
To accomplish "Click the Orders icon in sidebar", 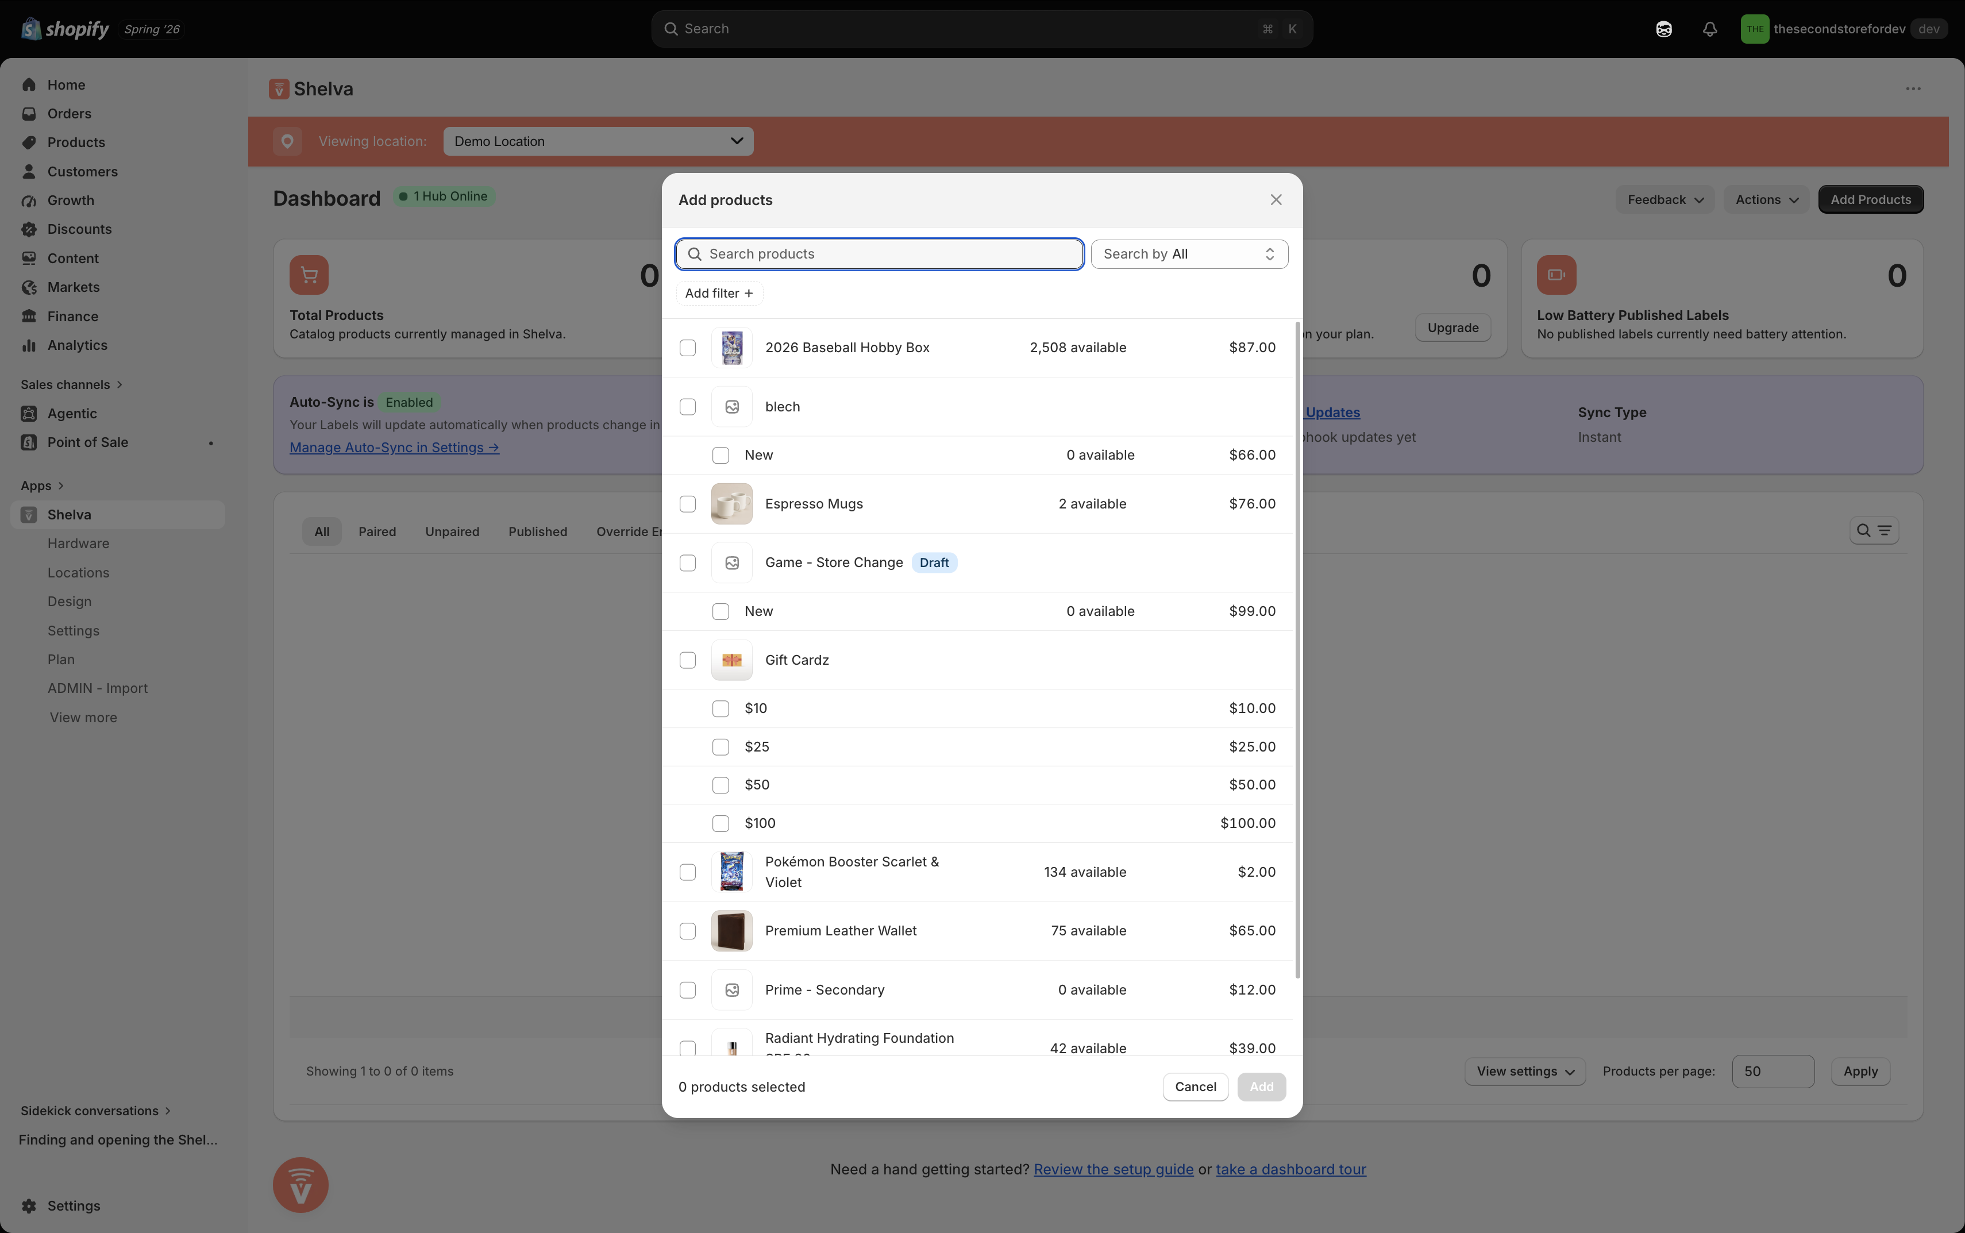I will pyautogui.click(x=29, y=113).
